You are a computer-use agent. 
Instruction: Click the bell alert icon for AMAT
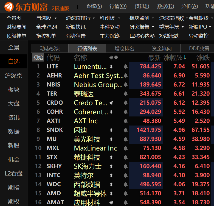tap(126, 202)
